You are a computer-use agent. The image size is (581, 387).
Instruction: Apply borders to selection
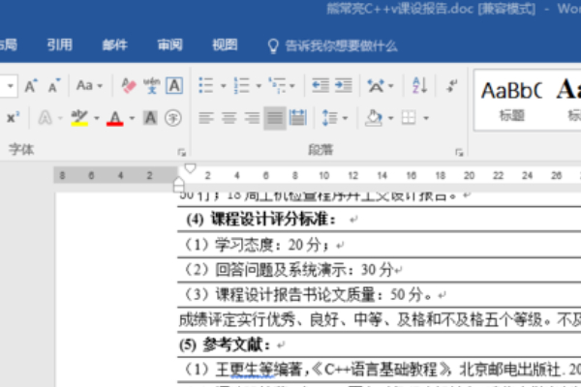pos(409,118)
